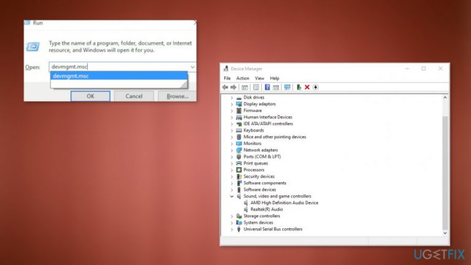Click the red X Uninstall device toolbar icon
The width and height of the screenshot is (471, 265).
307,88
